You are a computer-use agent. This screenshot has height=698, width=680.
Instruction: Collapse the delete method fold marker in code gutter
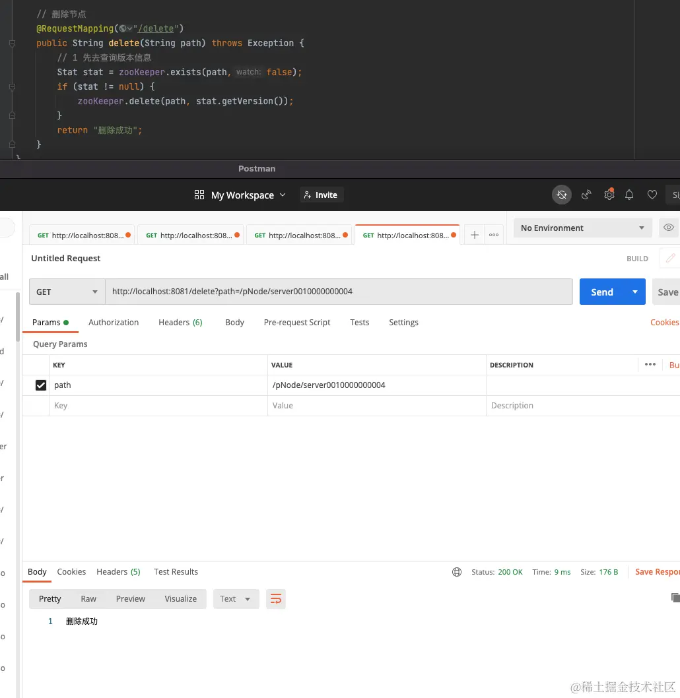pyautogui.click(x=12, y=43)
